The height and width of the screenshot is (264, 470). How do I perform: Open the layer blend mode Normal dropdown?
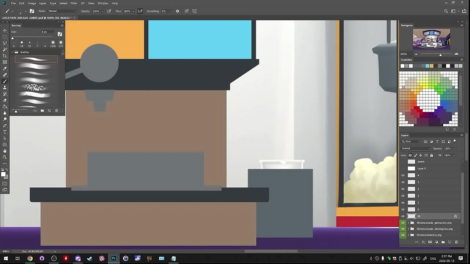(x=416, y=148)
